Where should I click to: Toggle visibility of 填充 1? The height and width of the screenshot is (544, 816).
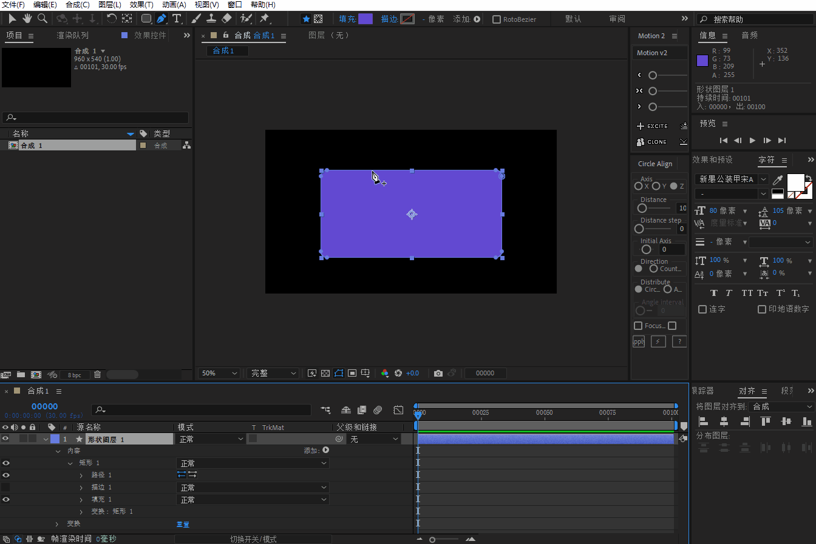click(x=5, y=499)
